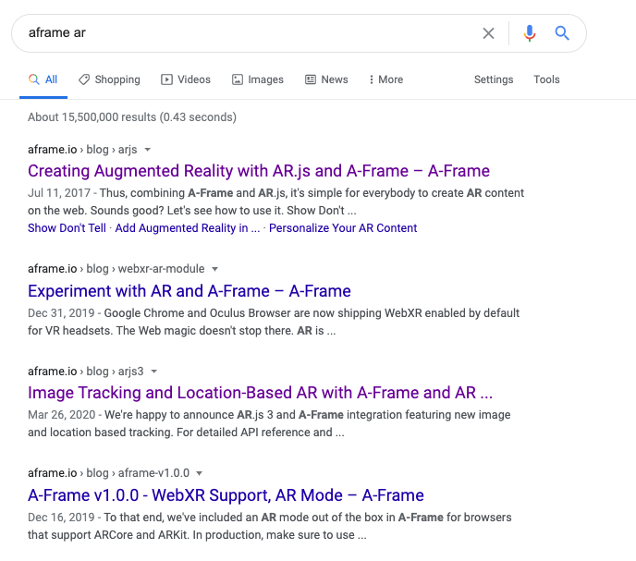Open search Tools options
The image size is (636, 561).
click(546, 79)
